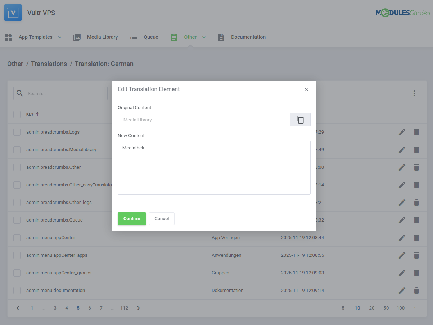Click the Other breadcrumb item

coord(15,64)
